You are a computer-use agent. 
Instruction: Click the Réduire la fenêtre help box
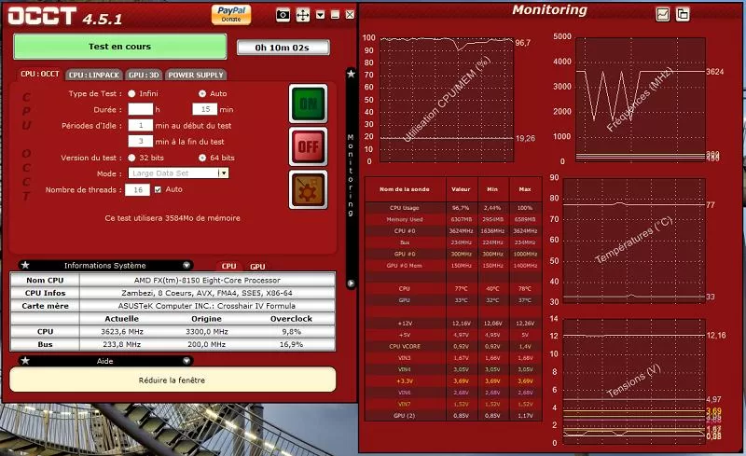(173, 380)
